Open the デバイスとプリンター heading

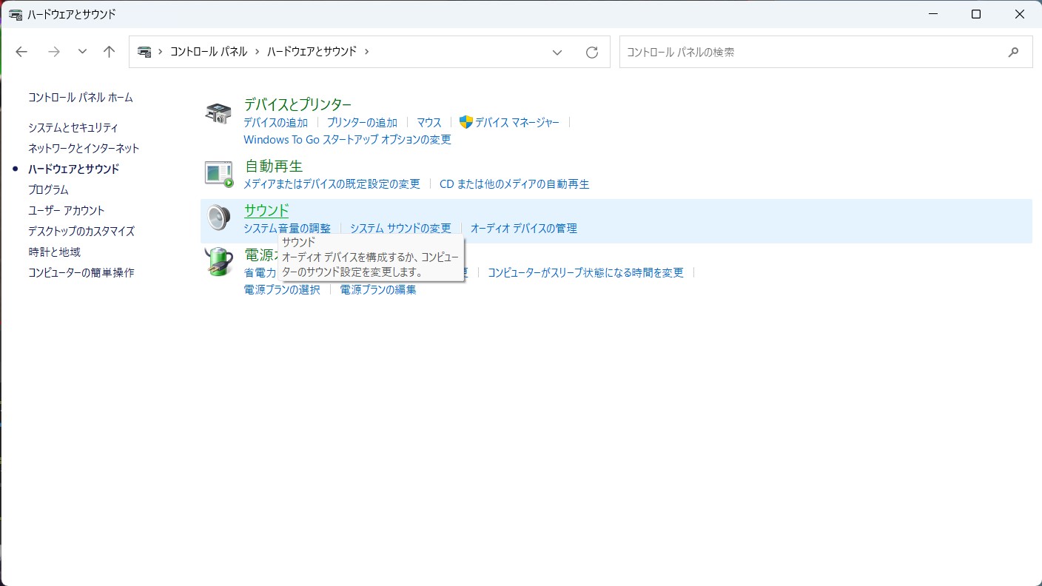point(298,104)
